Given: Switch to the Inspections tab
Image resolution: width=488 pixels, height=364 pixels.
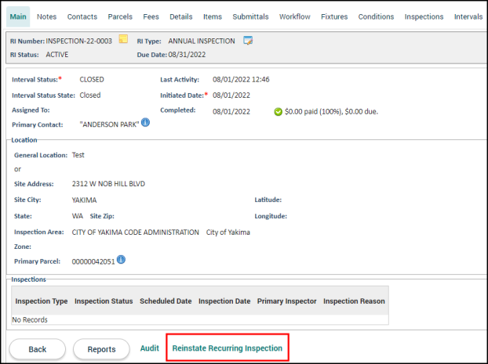Looking at the screenshot, I should [x=424, y=16].
